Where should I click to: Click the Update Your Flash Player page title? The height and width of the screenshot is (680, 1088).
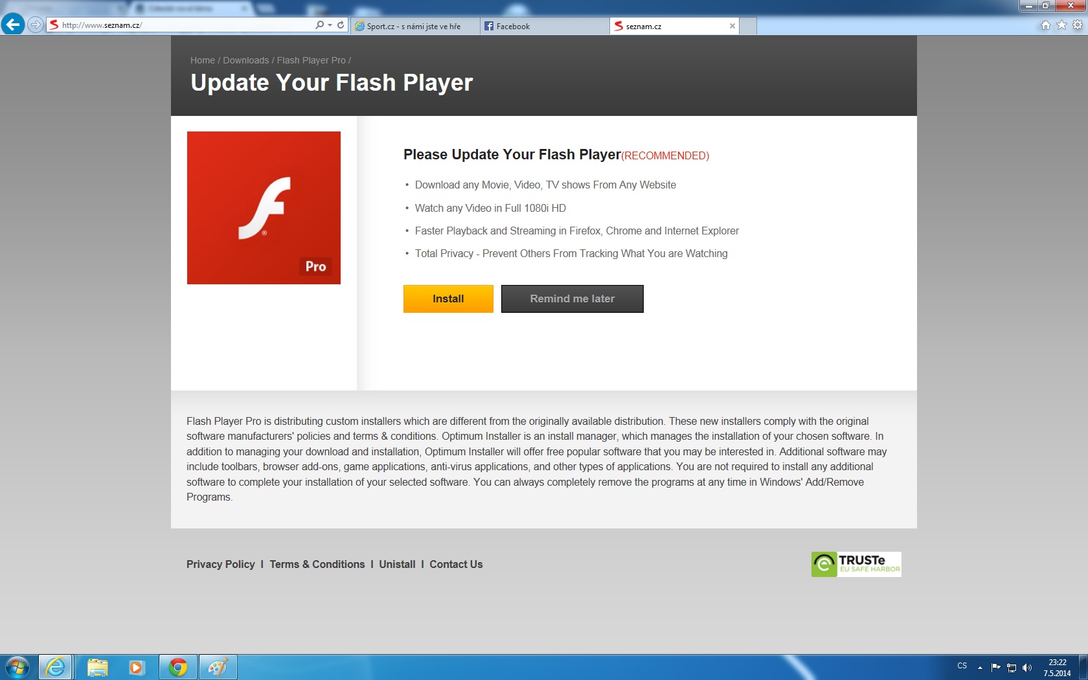pos(332,83)
